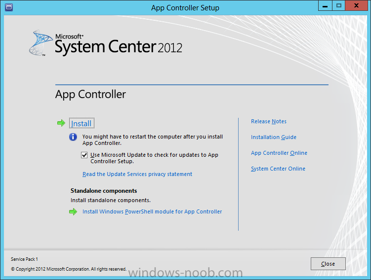Open the Update Services privacy statement
The height and width of the screenshot is (280, 371).
[x=137, y=174]
